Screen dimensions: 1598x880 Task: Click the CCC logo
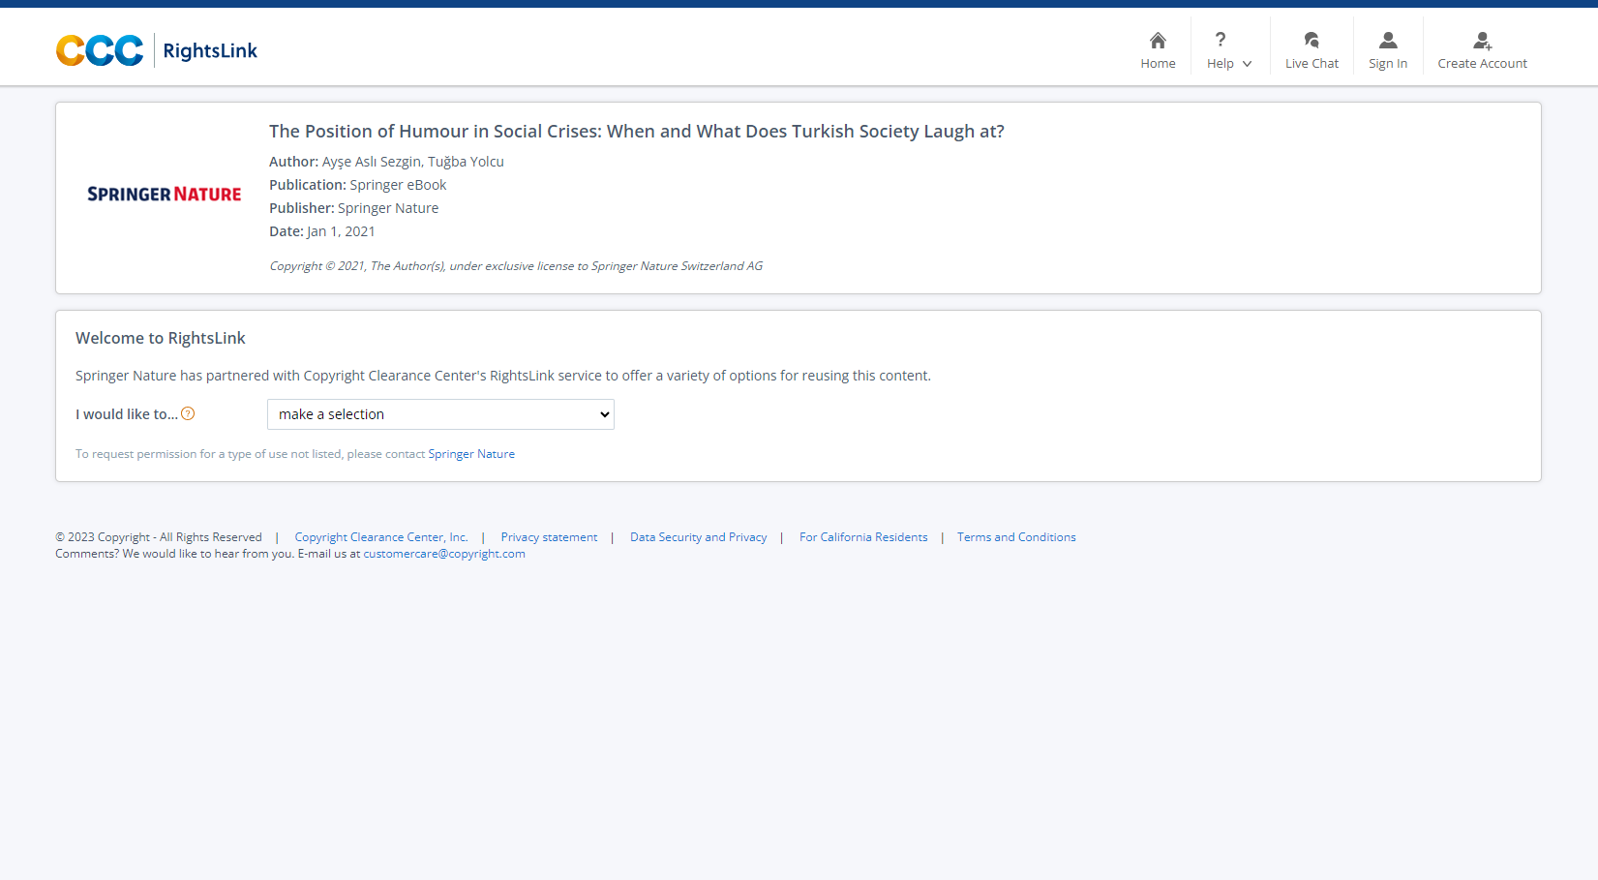point(100,50)
